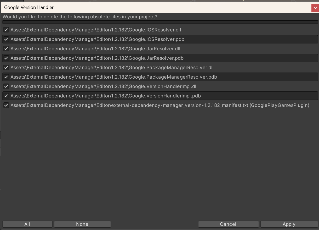319x230 pixels.
Task: Uncheck the manifest.txt GooglePlayGamesPlugin checkbox
Action: point(6,105)
